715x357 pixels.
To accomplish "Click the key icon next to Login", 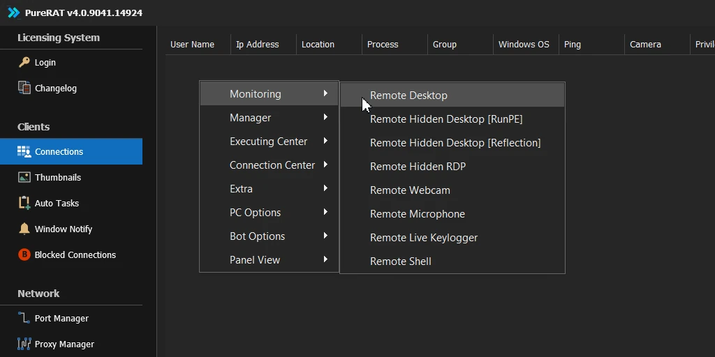I will [24, 62].
